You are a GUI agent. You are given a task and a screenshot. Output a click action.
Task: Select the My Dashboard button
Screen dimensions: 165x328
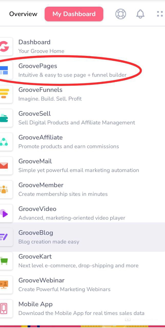tap(74, 14)
